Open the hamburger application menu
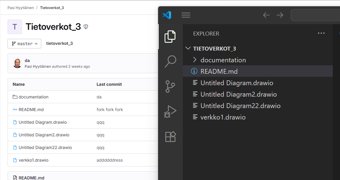The image size is (340, 180). coord(186,15)
